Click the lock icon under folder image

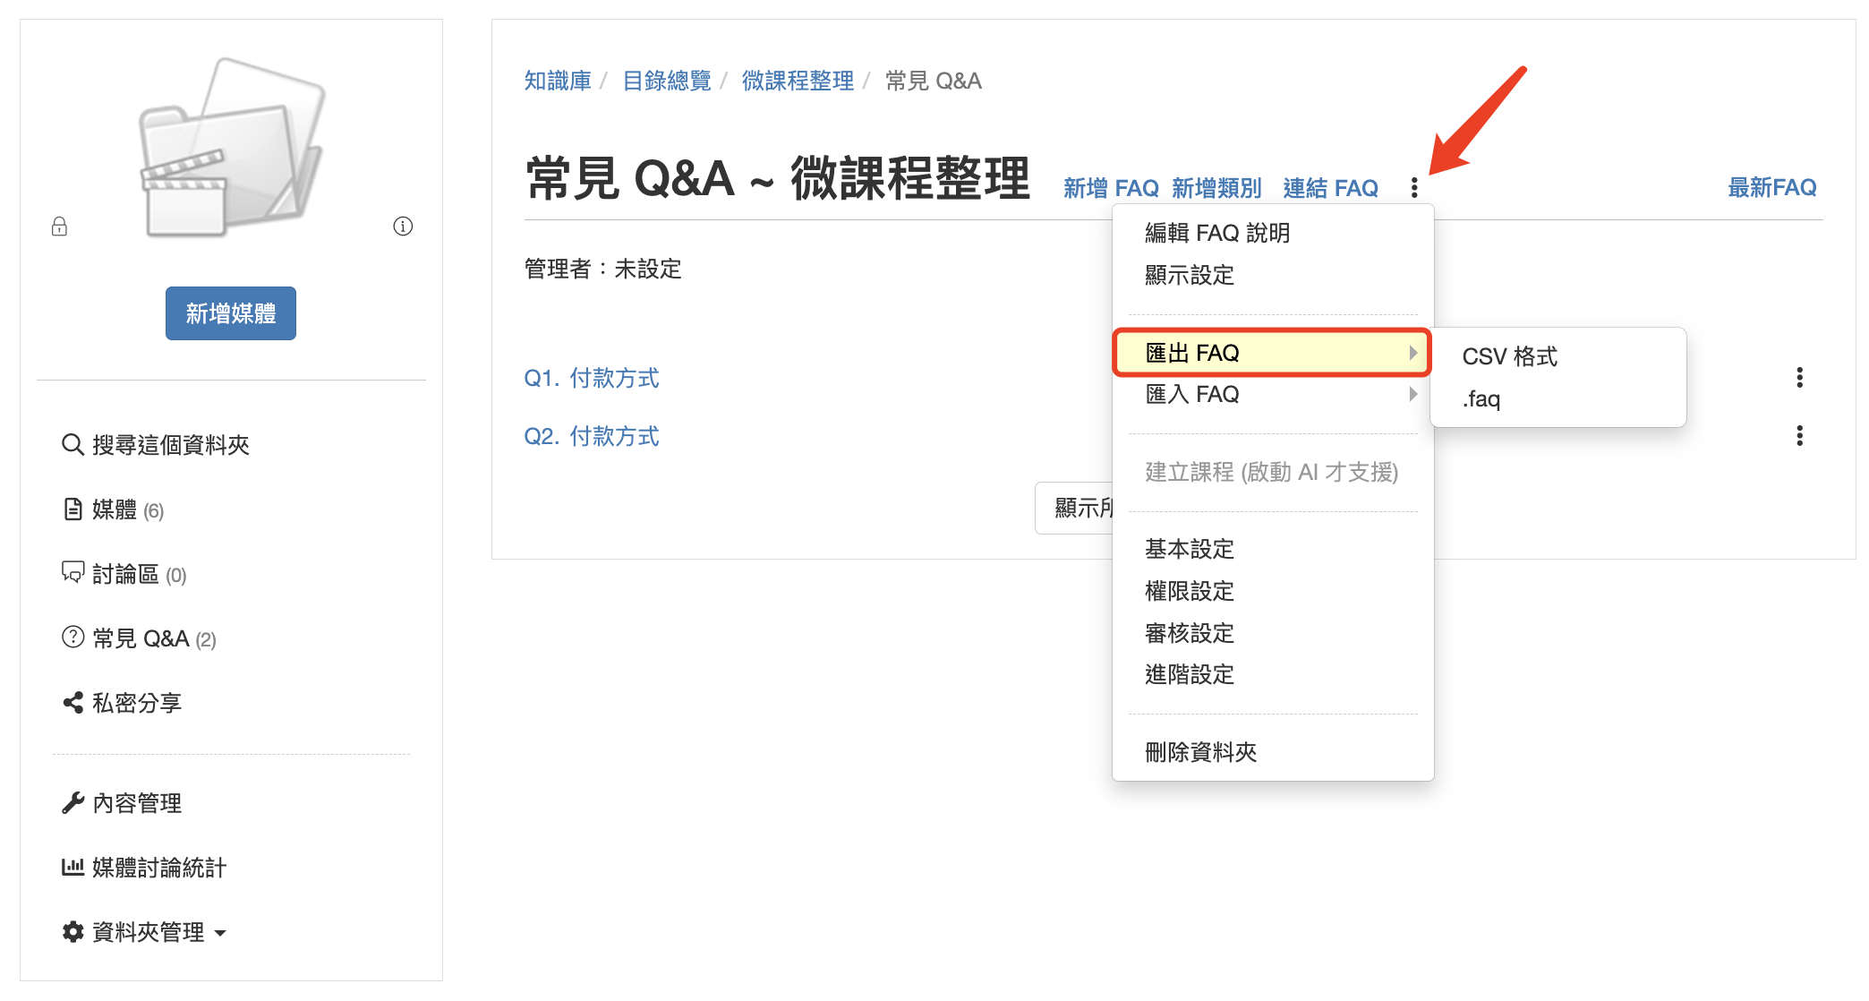pos(59,227)
